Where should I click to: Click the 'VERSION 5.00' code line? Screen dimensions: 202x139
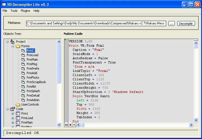tap(81, 41)
